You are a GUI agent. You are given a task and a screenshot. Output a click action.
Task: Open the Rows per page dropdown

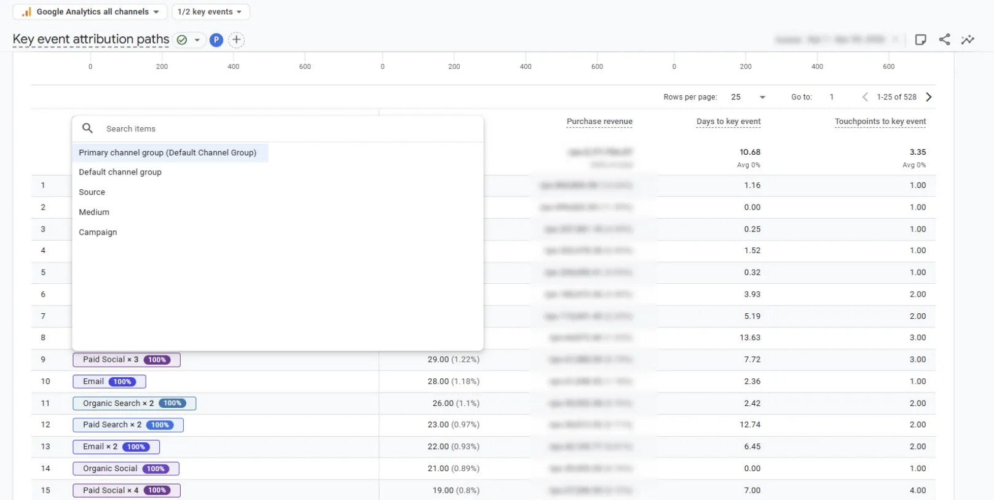pos(747,97)
